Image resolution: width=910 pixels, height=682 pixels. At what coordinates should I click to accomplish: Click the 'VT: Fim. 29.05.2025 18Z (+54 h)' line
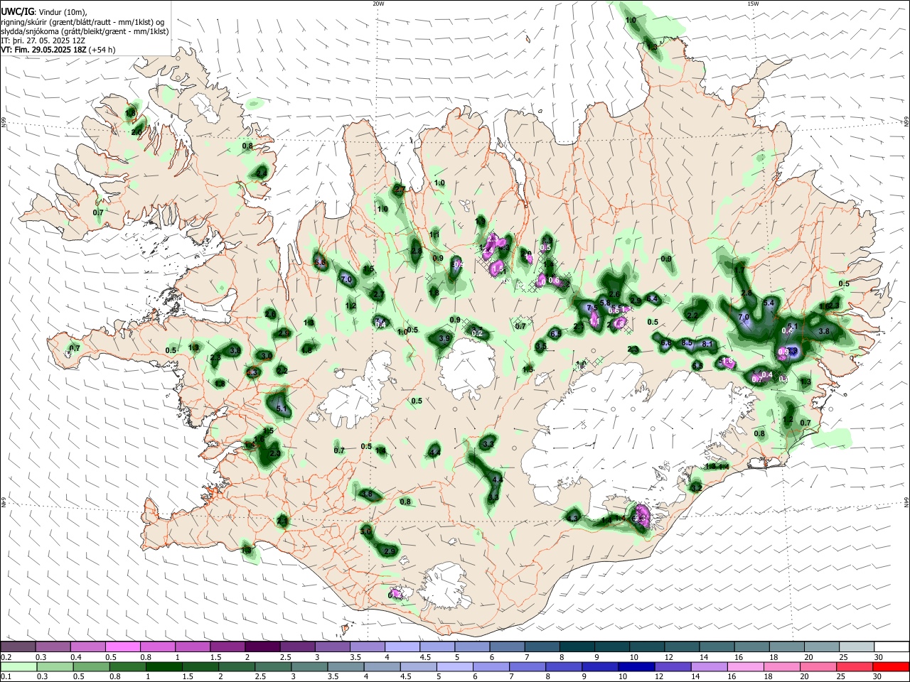(x=58, y=50)
